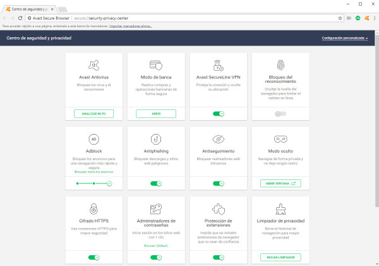Click the Modo de banca card icon
Screen dimensions: 379x266
(x=155, y=64)
